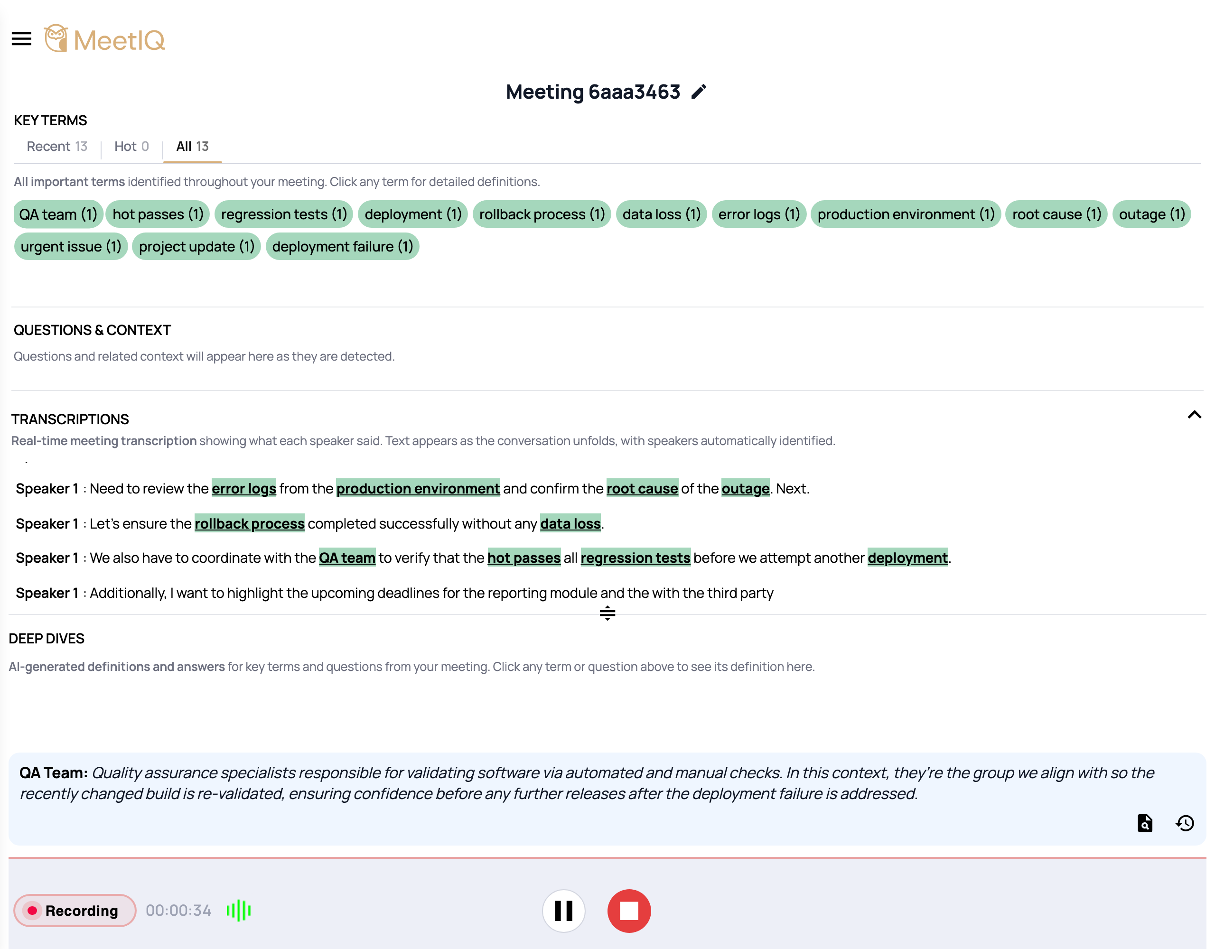The width and height of the screenshot is (1215, 949).
Task: Select the data loss (1) chip
Action: (662, 214)
